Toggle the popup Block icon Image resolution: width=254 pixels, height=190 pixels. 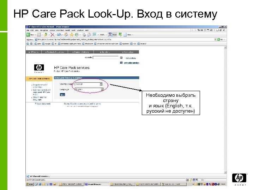point(110,34)
